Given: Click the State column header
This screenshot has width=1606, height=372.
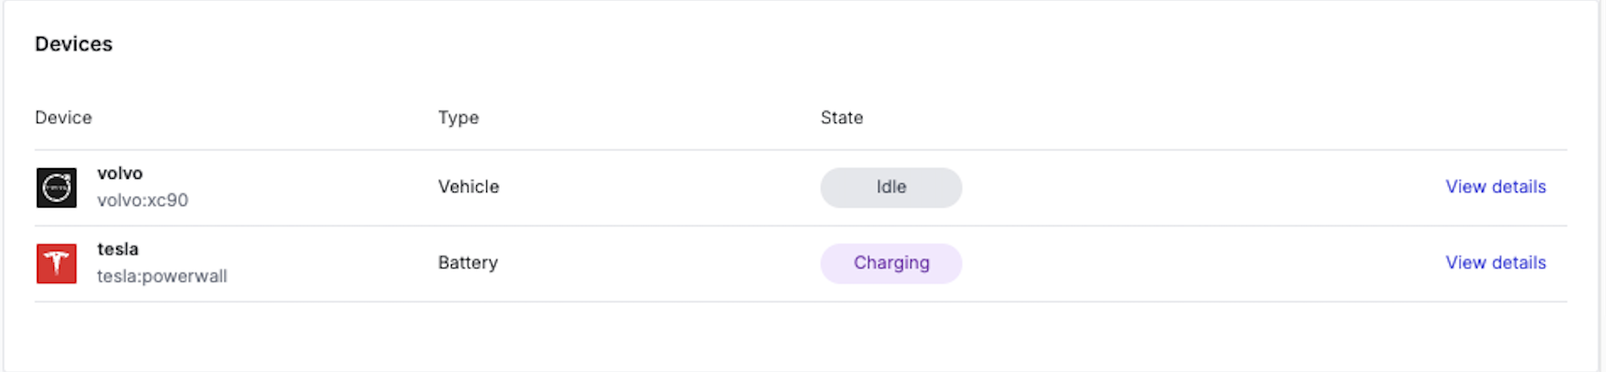Looking at the screenshot, I should coord(842,118).
